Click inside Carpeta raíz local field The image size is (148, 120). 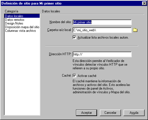point(102,30)
